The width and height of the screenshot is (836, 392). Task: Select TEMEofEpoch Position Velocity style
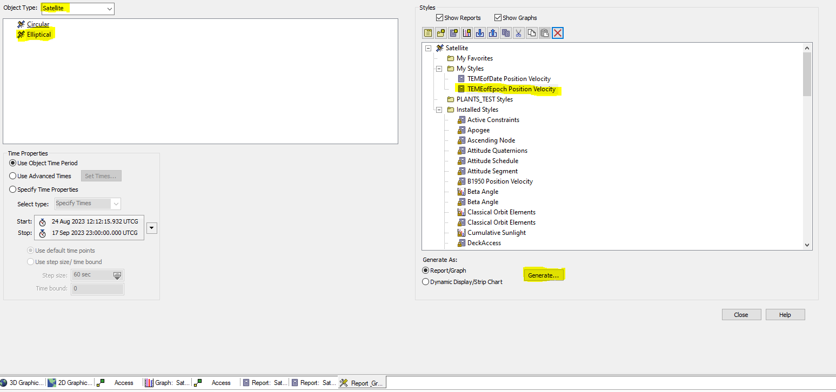pos(511,89)
